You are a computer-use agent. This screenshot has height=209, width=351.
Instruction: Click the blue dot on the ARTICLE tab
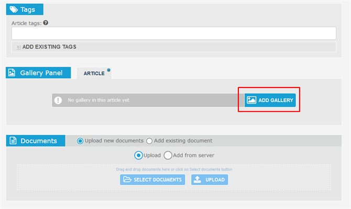coord(108,70)
